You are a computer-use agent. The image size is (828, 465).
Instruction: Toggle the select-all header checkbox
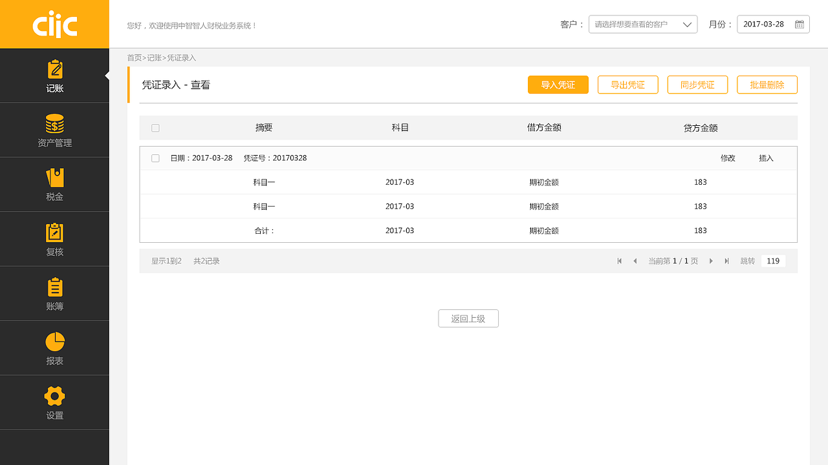(x=155, y=128)
